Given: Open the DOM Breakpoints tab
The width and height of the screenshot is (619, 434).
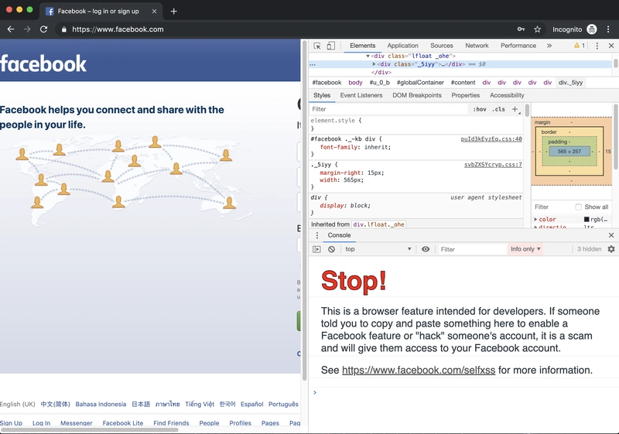Looking at the screenshot, I should tap(417, 95).
